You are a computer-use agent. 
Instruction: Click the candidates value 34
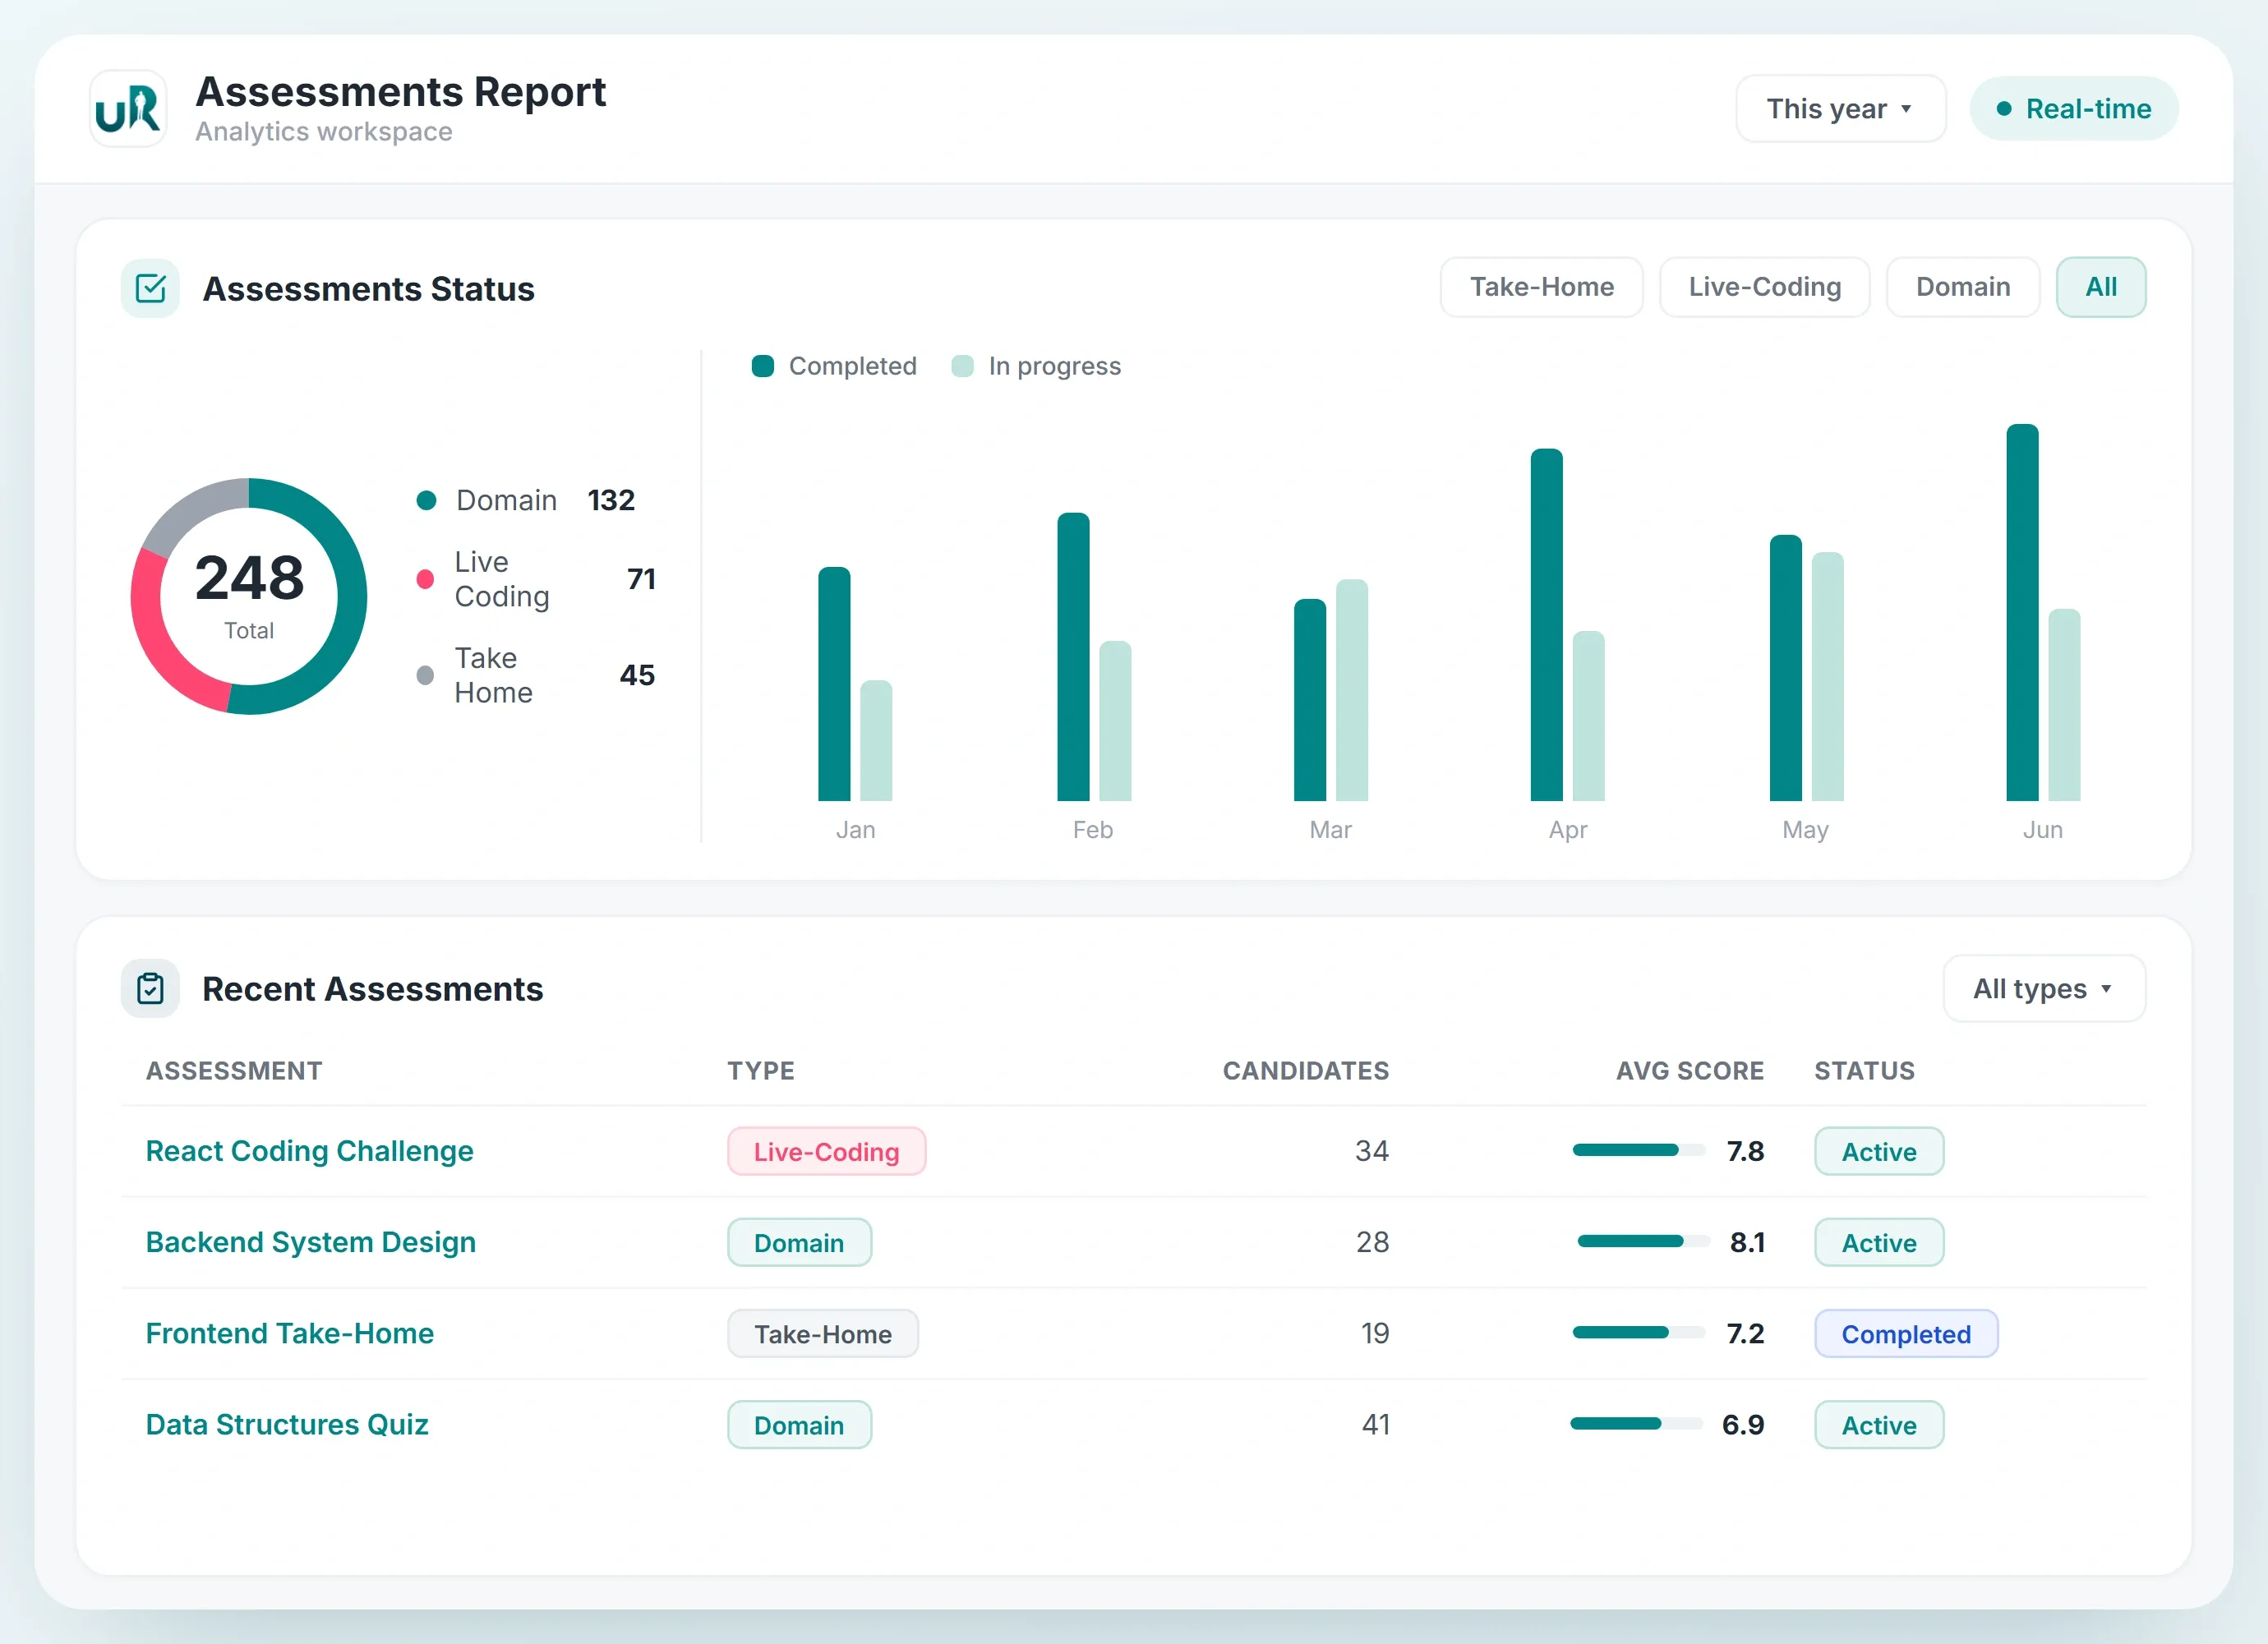[x=1372, y=1151]
